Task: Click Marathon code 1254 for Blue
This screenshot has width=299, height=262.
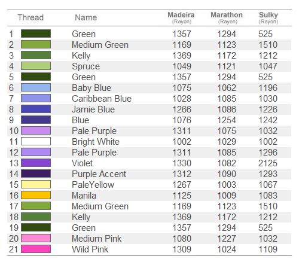Action: point(227,120)
